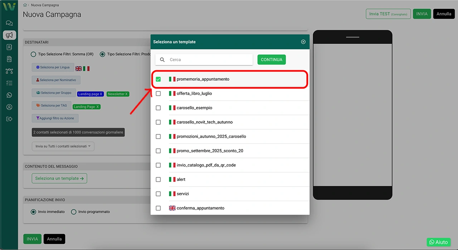Viewport: 458px width, 250px height.
Task: Uncheck the promemoria_appuntamento template checkbox
Action: click(158, 79)
